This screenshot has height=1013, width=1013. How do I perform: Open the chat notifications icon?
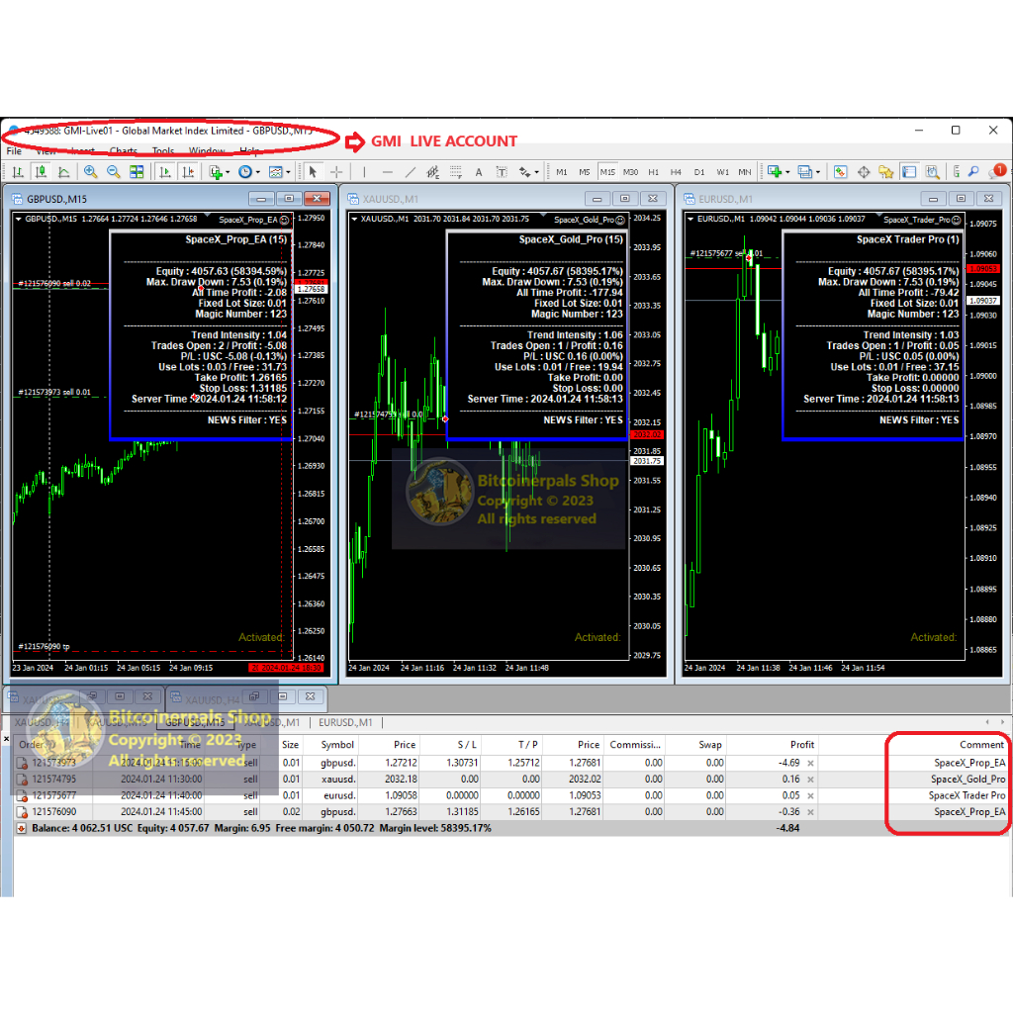coord(998,171)
